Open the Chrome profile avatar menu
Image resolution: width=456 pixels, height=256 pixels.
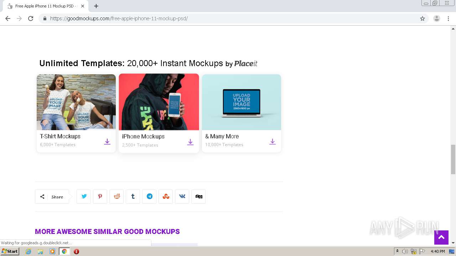tap(437, 18)
